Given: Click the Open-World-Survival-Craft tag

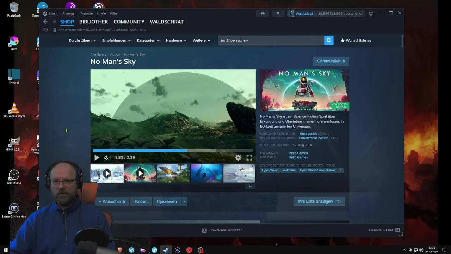Looking at the screenshot, I should click(x=317, y=170).
